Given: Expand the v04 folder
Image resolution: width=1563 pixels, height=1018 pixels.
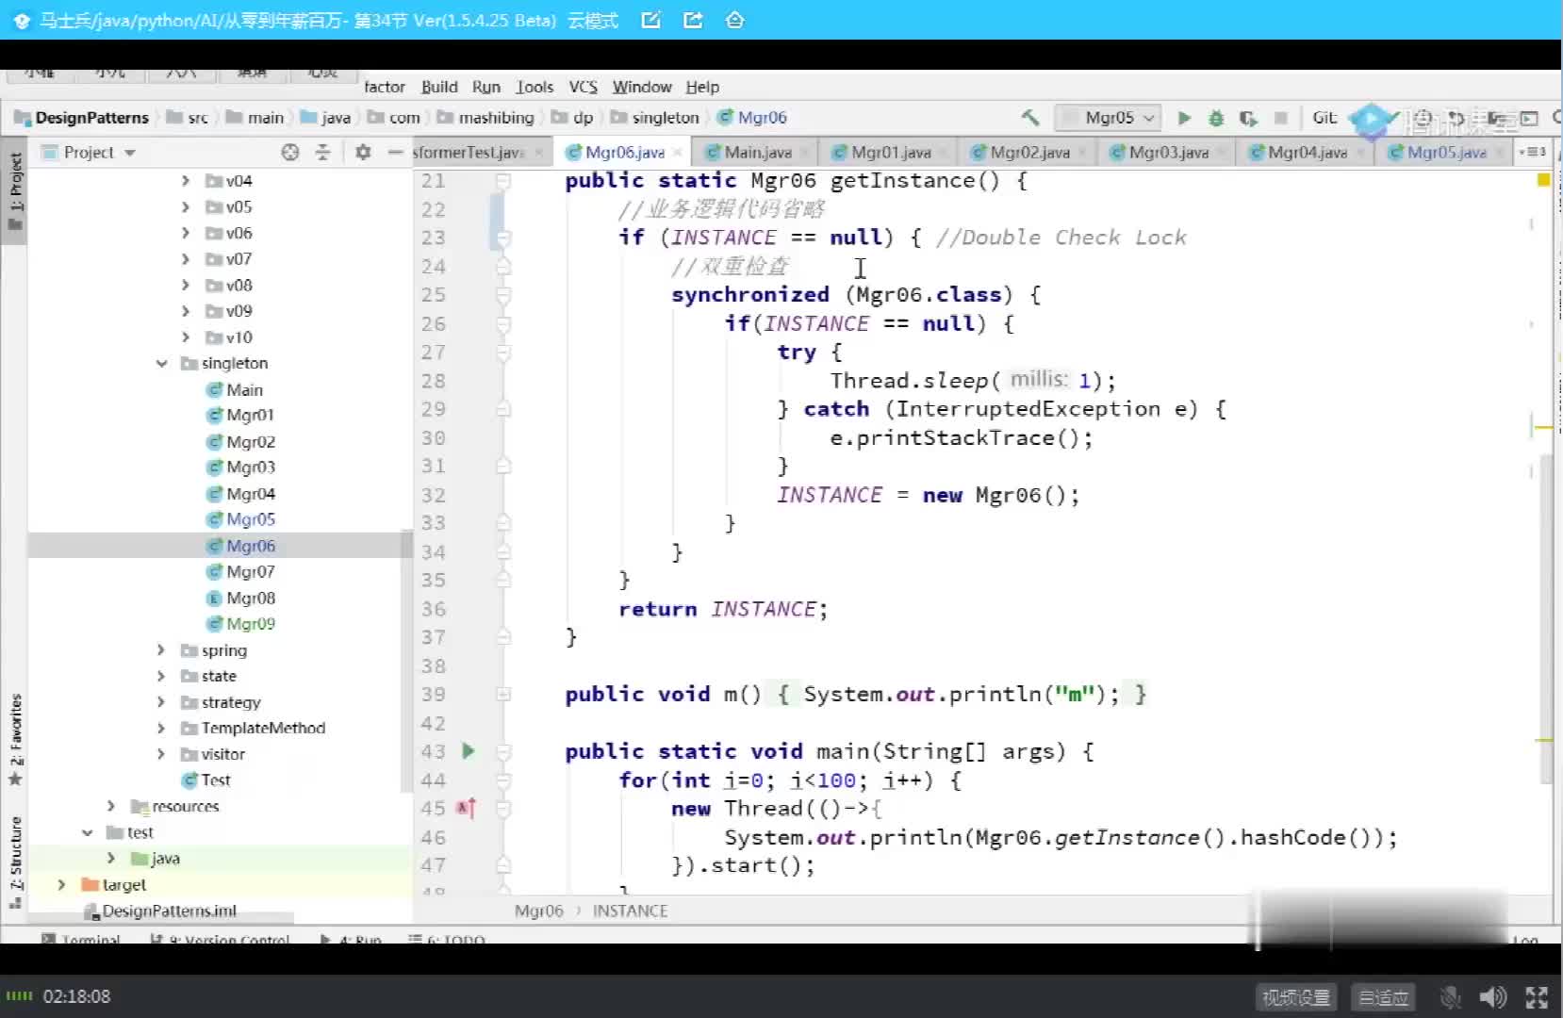Looking at the screenshot, I should 186,181.
